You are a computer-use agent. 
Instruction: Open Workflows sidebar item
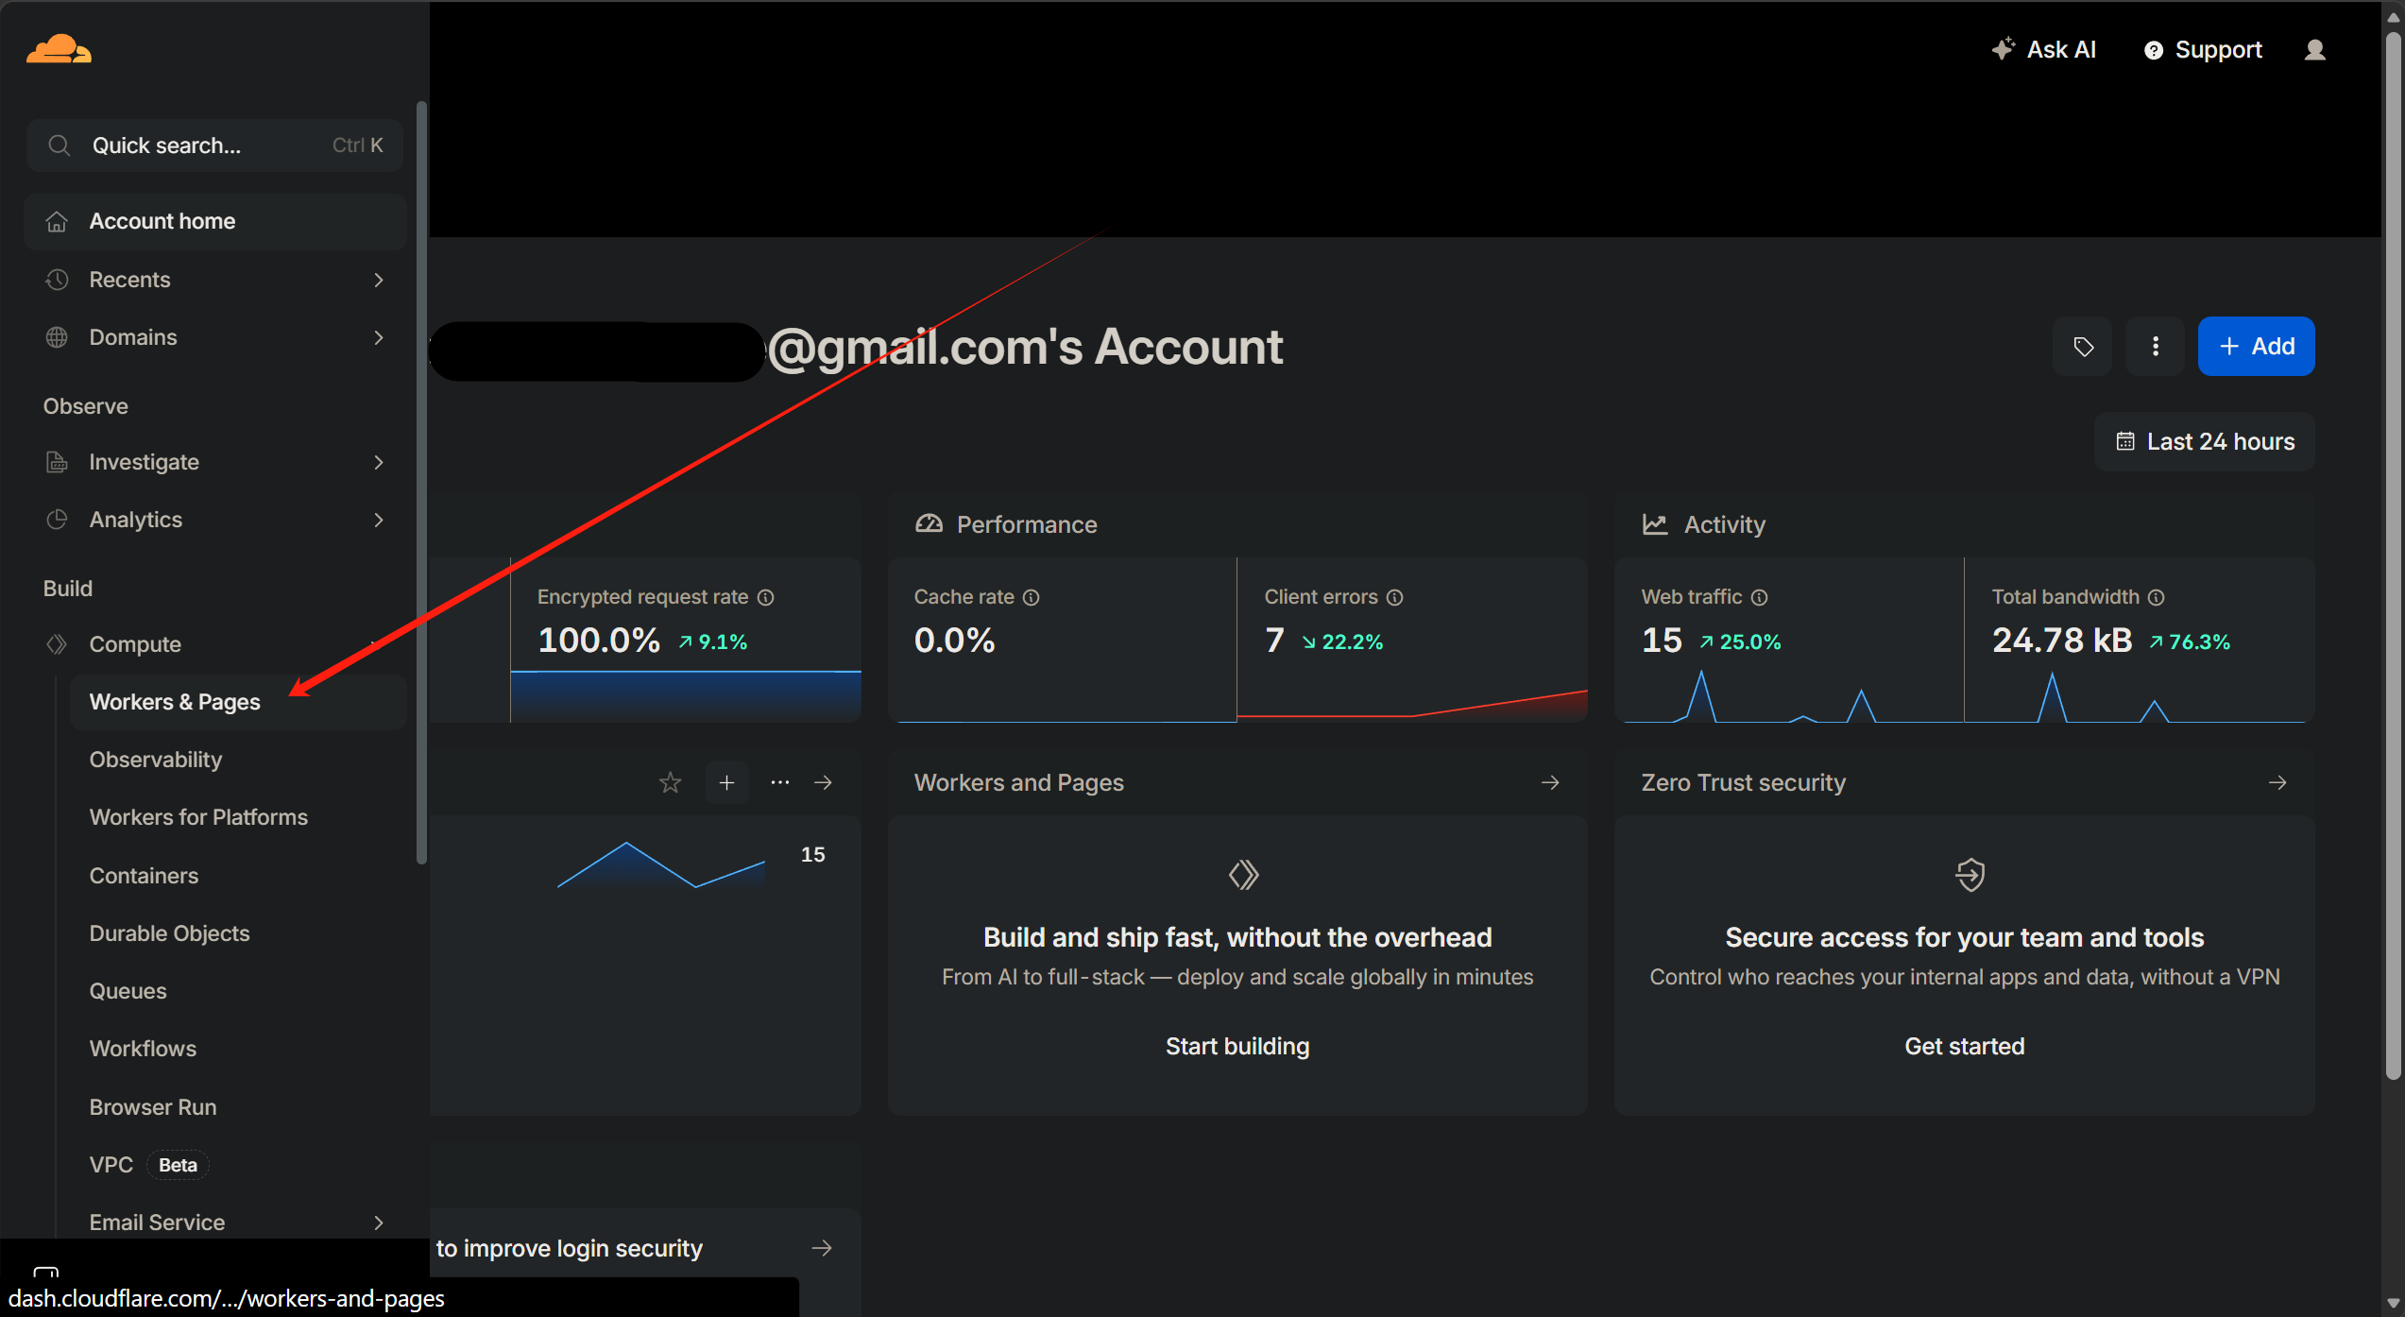(238, 1049)
